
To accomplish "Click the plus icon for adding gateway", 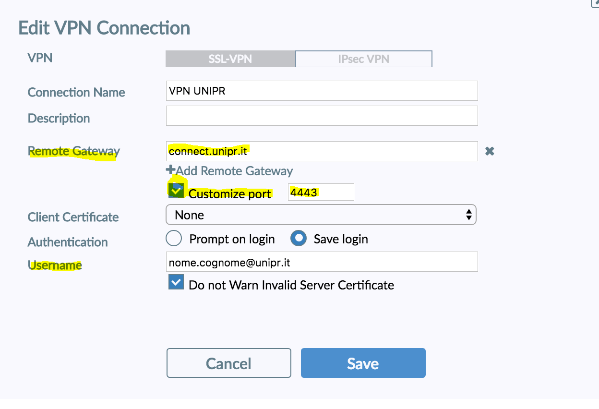I will click(x=170, y=170).
